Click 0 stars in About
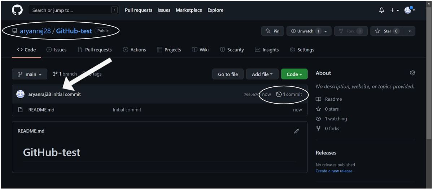 coord(328,109)
